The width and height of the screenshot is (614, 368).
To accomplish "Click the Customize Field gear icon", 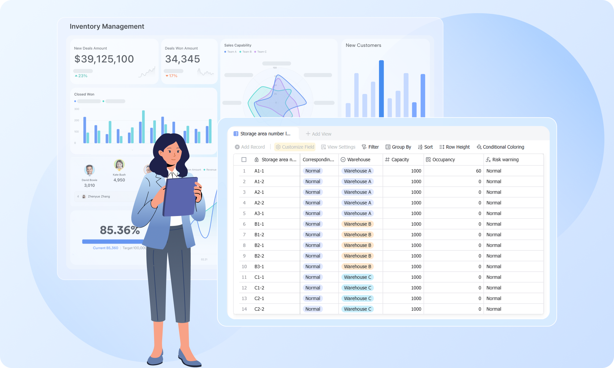I will 278,147.
